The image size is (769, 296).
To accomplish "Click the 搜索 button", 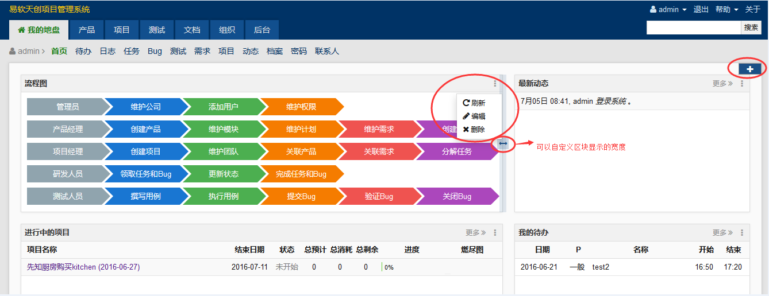I will click(751, 28).
